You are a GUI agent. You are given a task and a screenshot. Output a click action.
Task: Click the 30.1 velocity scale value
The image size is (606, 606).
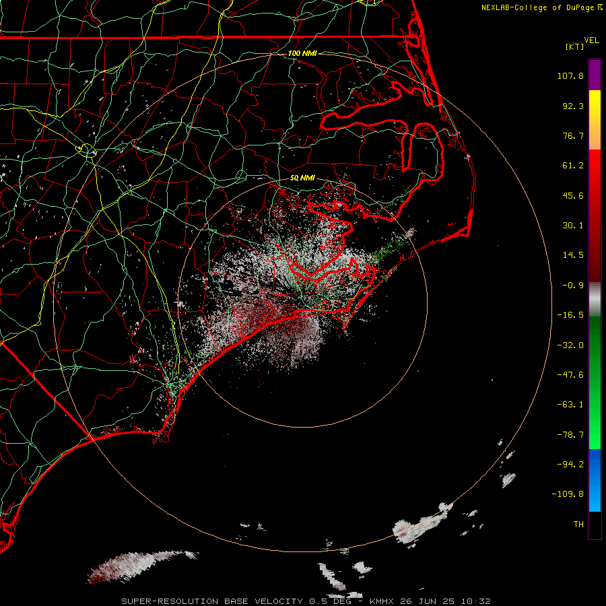pos(573,226)
